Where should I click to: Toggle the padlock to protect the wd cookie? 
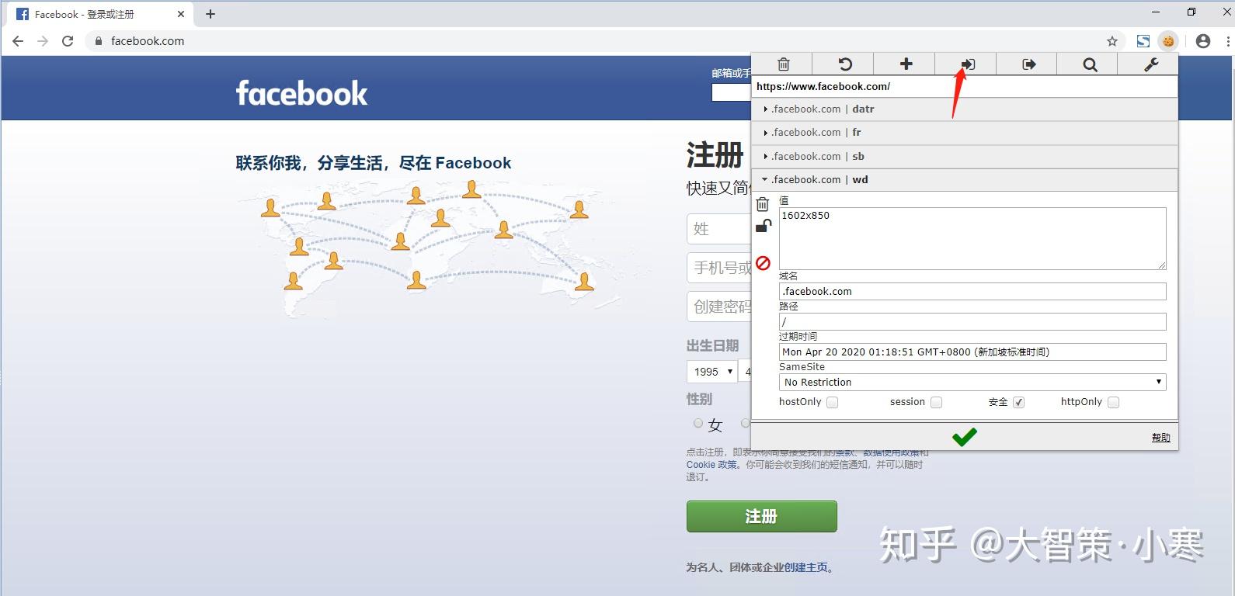764,226
